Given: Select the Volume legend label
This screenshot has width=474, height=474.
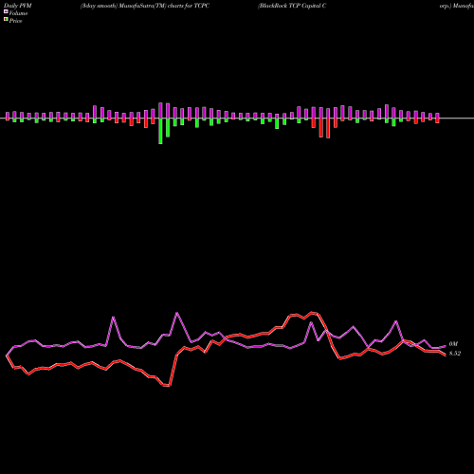Looking at the screenshot, I should point(18,13).
